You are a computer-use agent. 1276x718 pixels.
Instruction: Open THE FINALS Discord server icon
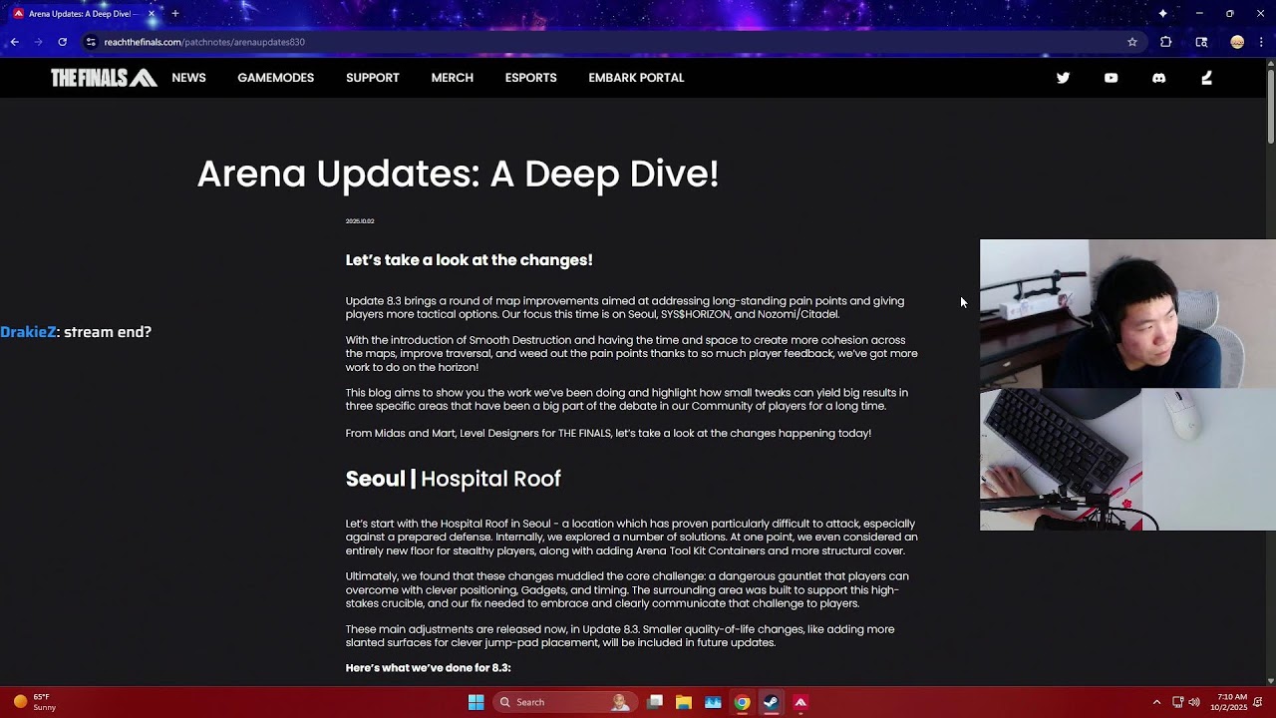(x=1158, y=78)
